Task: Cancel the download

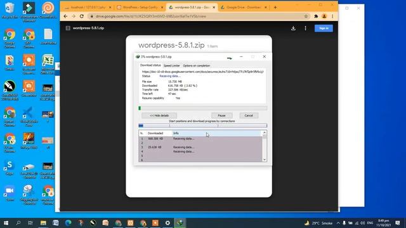Action: (249, 115)
